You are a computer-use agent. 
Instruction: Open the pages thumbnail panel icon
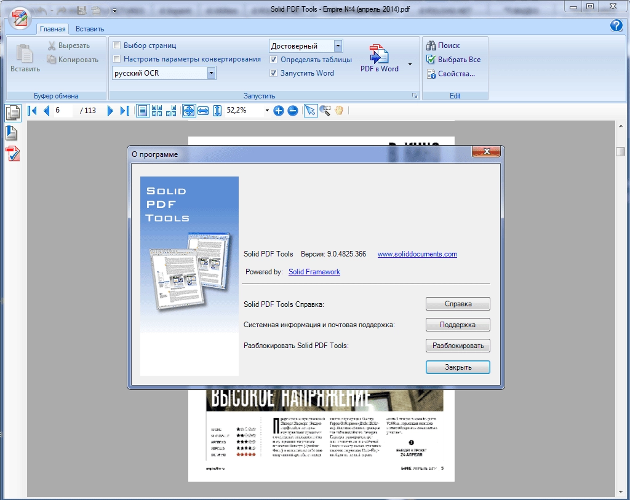pos(13,113)
